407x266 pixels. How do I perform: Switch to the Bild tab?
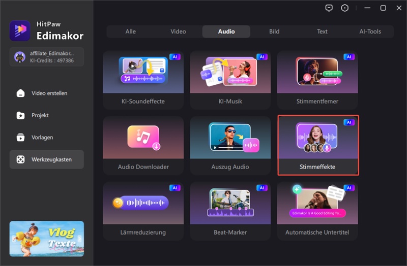tap(274, 31)
